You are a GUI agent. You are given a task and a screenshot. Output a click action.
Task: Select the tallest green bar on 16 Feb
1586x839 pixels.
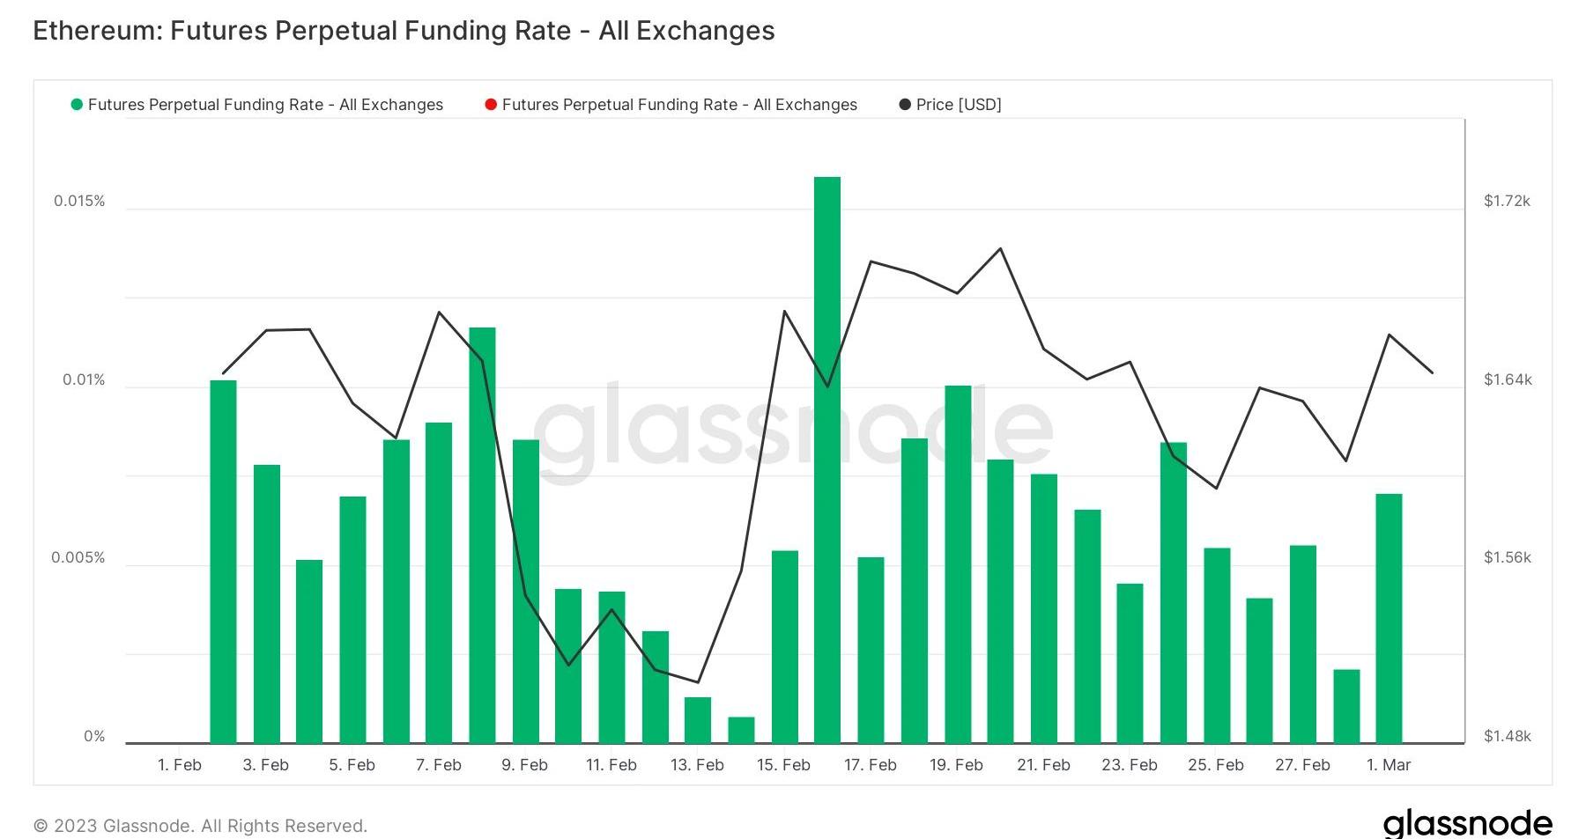827,458
